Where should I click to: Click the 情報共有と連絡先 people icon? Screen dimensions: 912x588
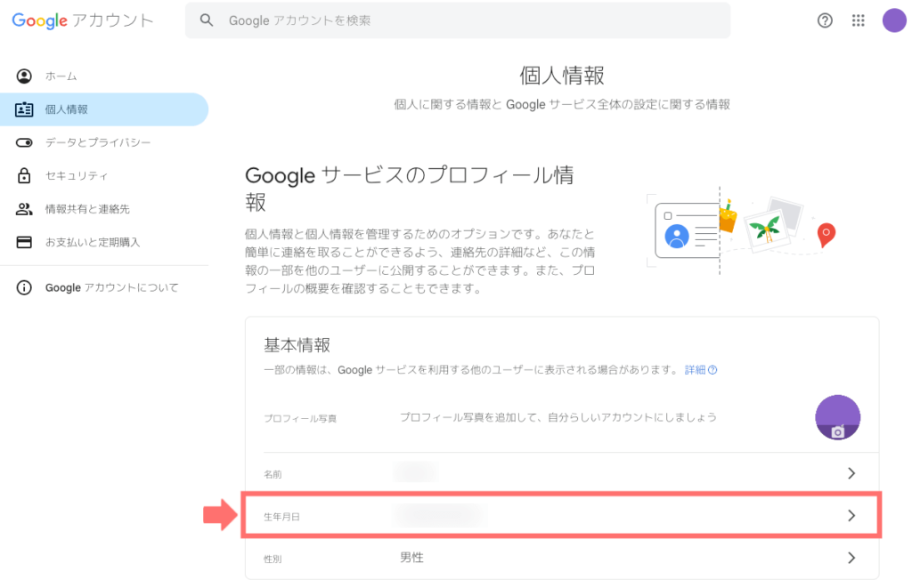click(24, 209)
